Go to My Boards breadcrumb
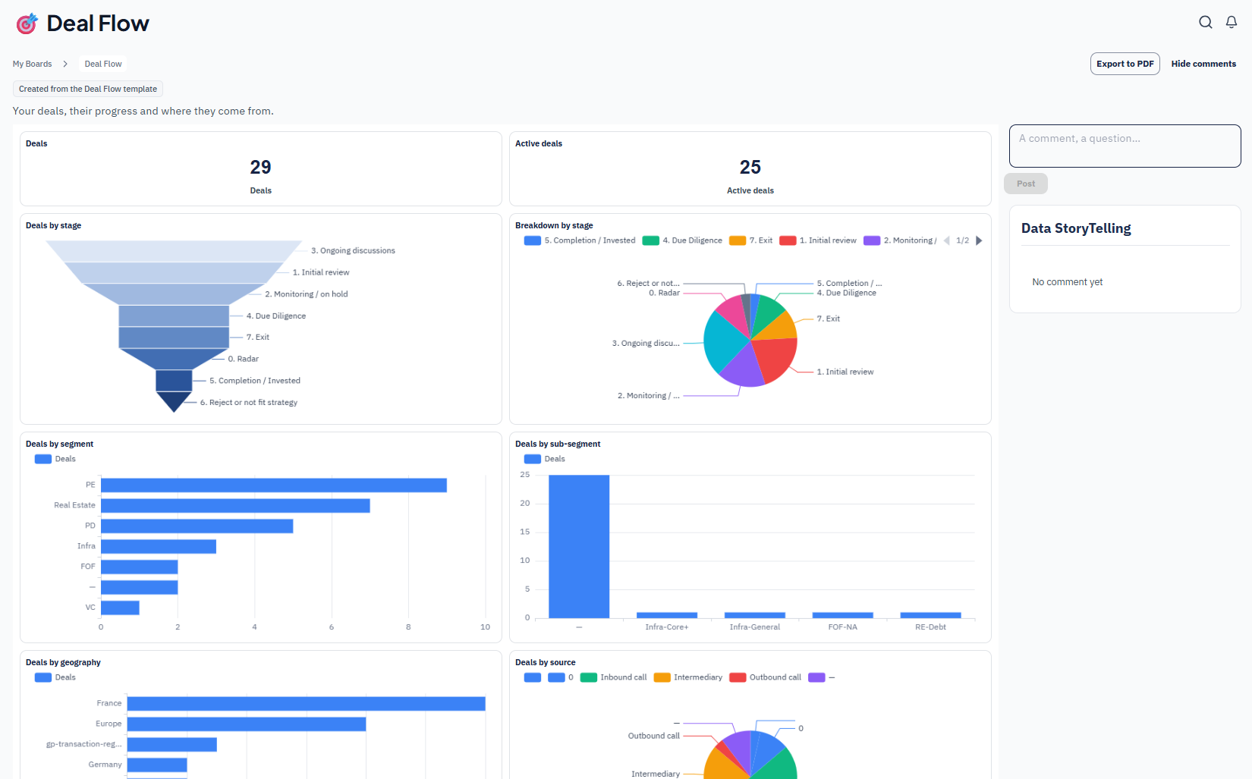The width and height of the screenshot is (1252, 779). pos(32,64)
